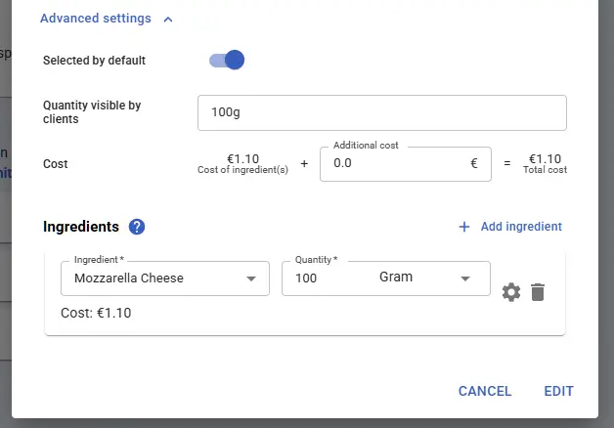The width and height of the screenshot is (614, 428).
Task: Focus the Additional cost input field
Action: point(391,163)
